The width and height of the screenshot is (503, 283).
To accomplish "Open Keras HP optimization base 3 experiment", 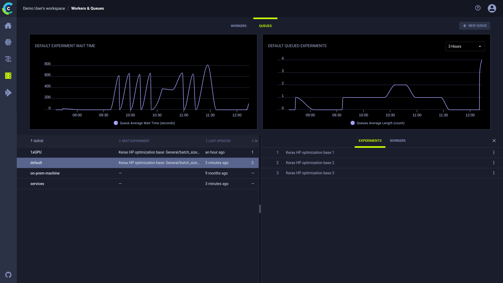I will [310, 173].
